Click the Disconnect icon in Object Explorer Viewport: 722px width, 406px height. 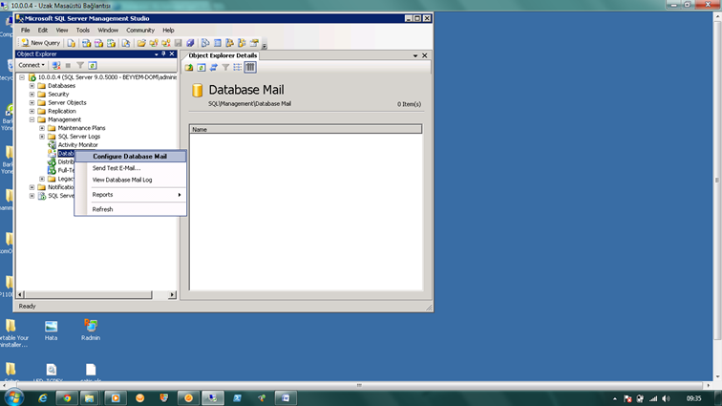click(56, 66)
